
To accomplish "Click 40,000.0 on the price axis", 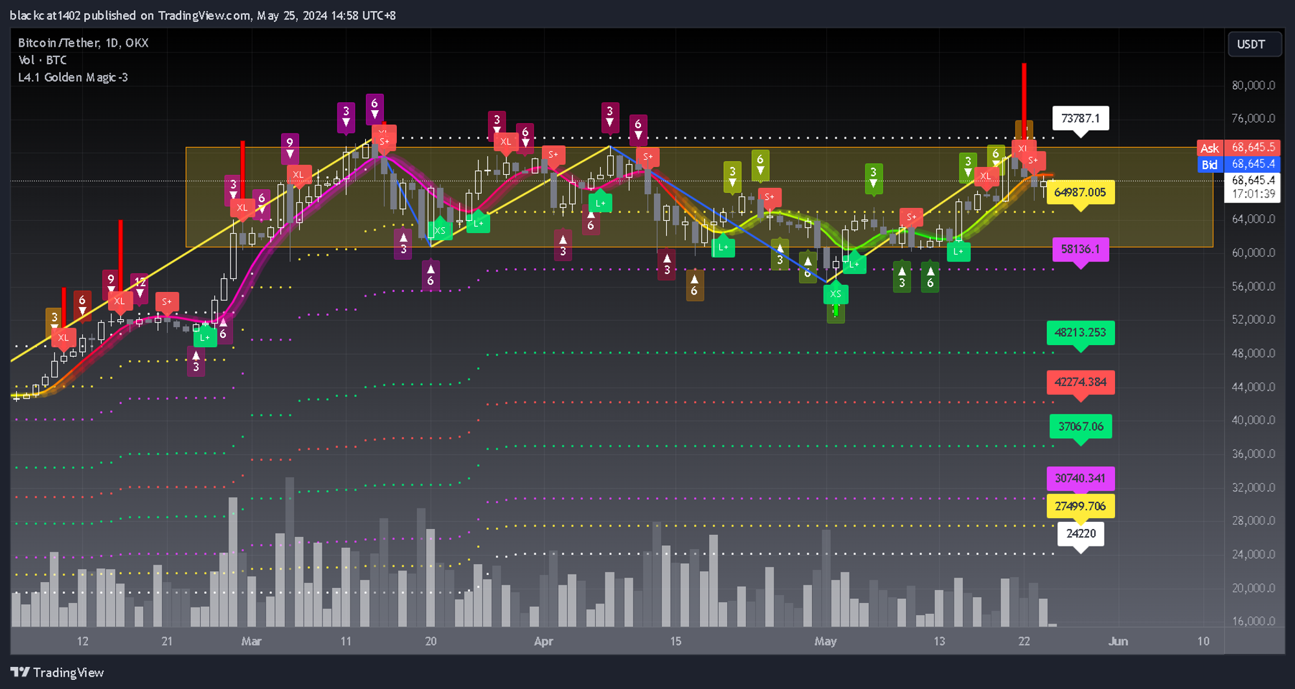I will 1254,420.
